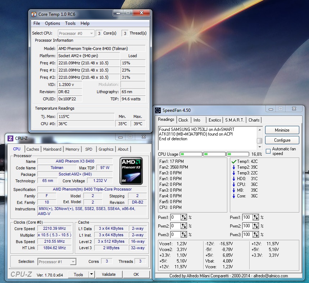This screenshot has height=283, width=309.
Task: Enable Automatic fan speed checkbox
Action: coord(268,151)
